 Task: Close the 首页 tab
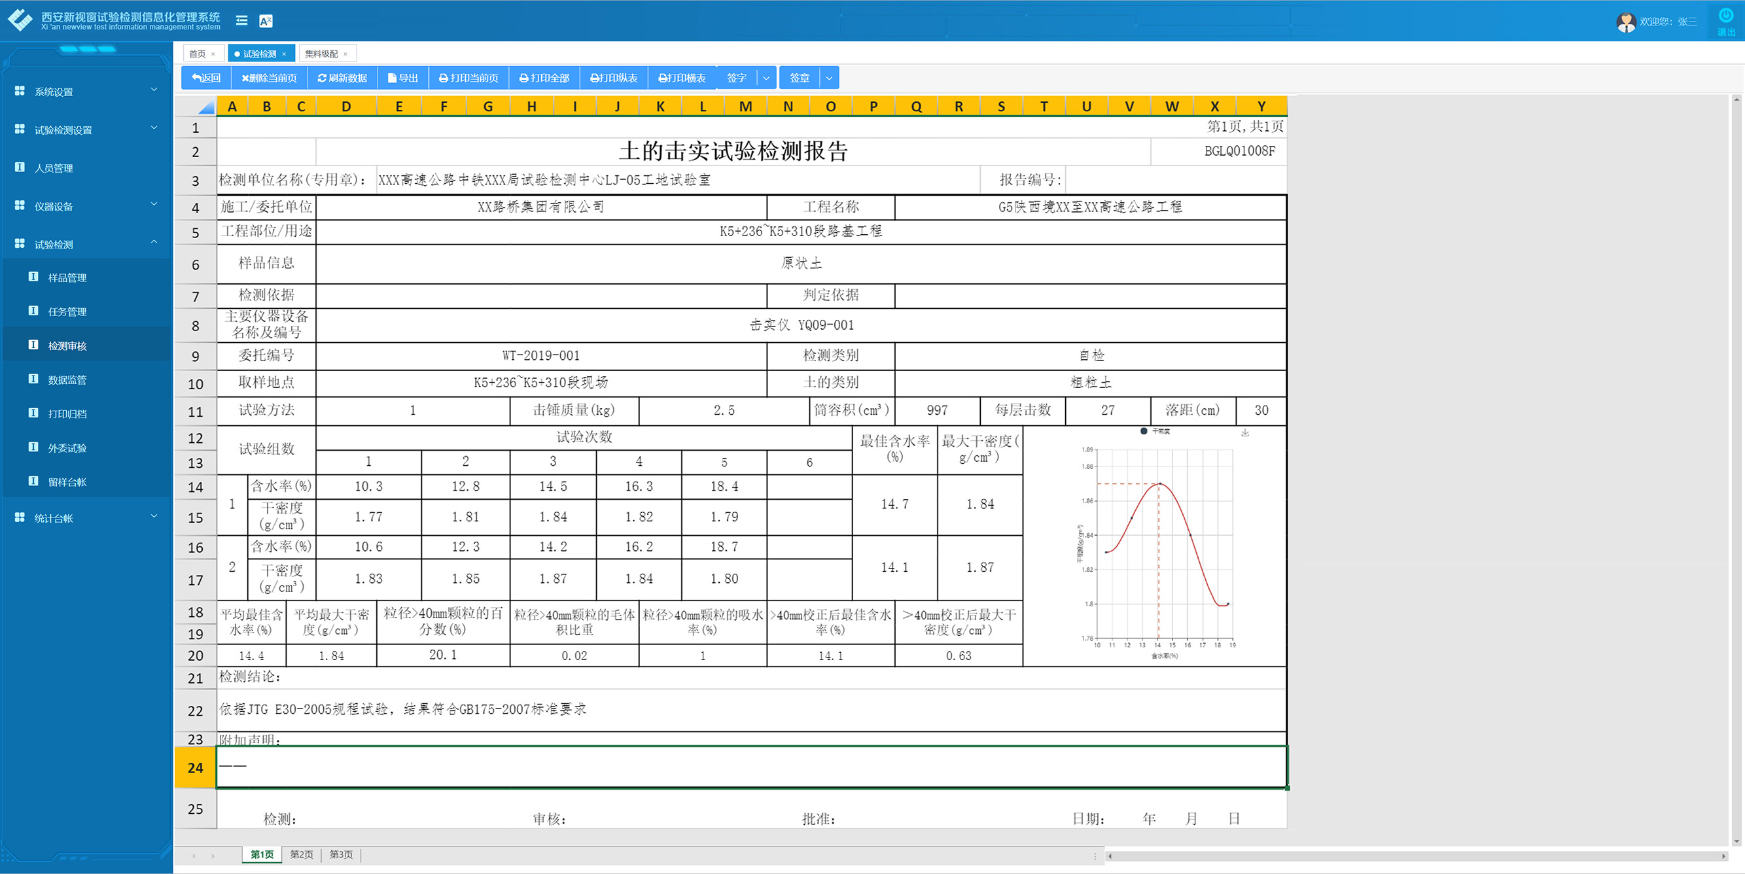point(213,54)
